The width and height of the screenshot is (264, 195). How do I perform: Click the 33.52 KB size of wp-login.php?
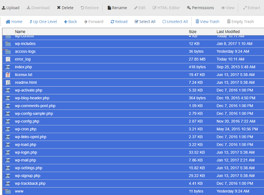coord(197,152)
